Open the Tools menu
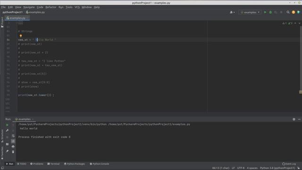The width and height of the screenshot is (302, 170). pos(69,7)
